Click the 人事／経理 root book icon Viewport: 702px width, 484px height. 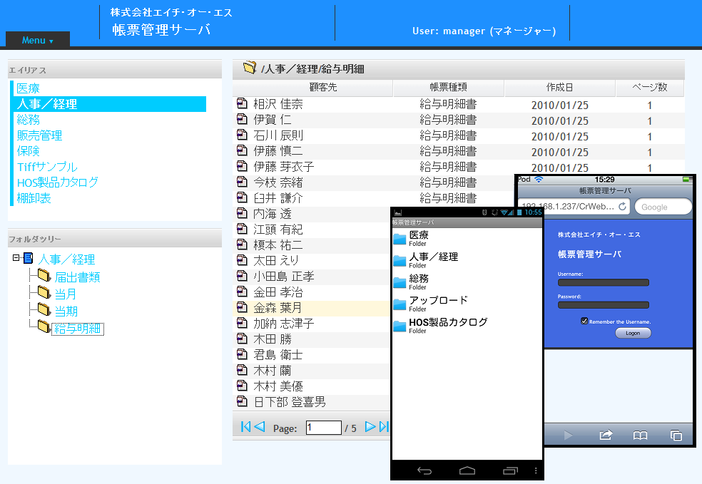point(29,258)
